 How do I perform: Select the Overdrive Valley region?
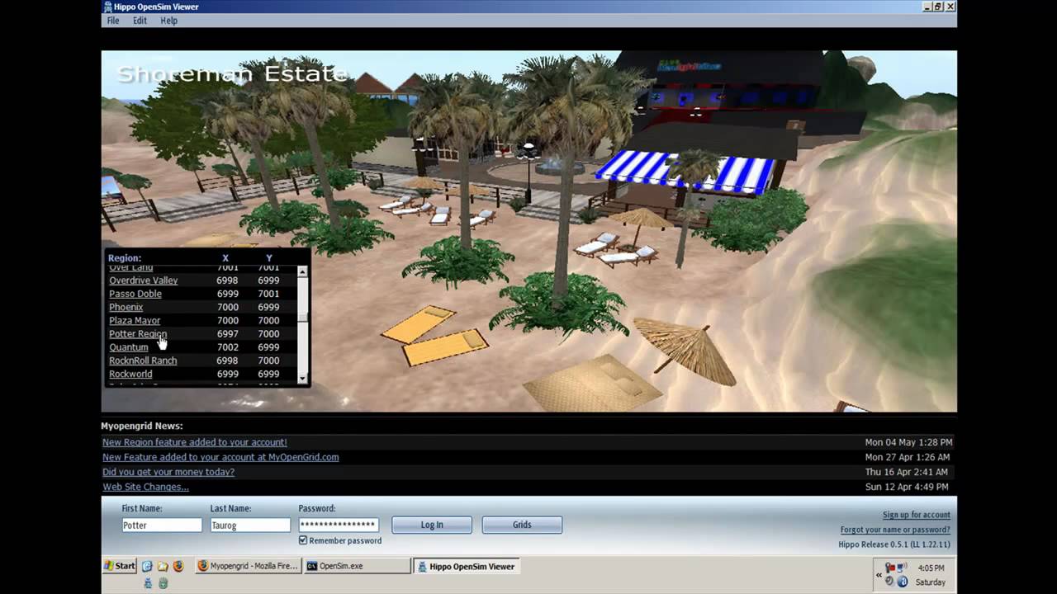tap(144, 280)
